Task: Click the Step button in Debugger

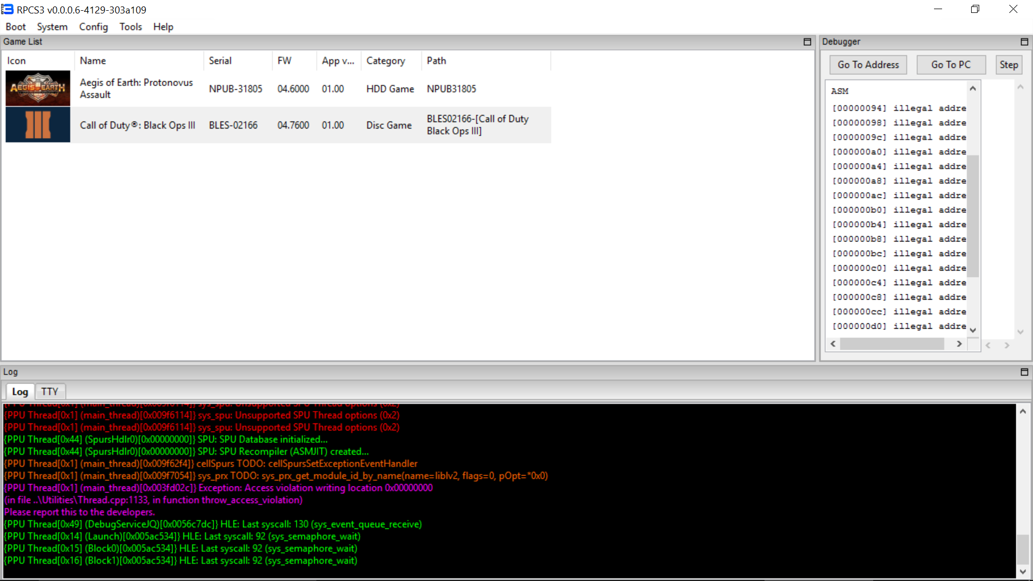Action: click(1009, 65)
